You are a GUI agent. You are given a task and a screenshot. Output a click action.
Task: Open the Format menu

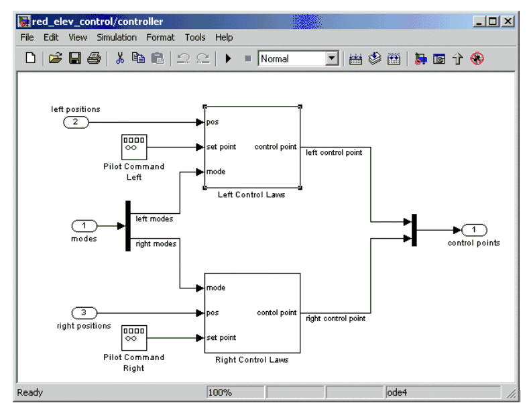click(160, 38)
